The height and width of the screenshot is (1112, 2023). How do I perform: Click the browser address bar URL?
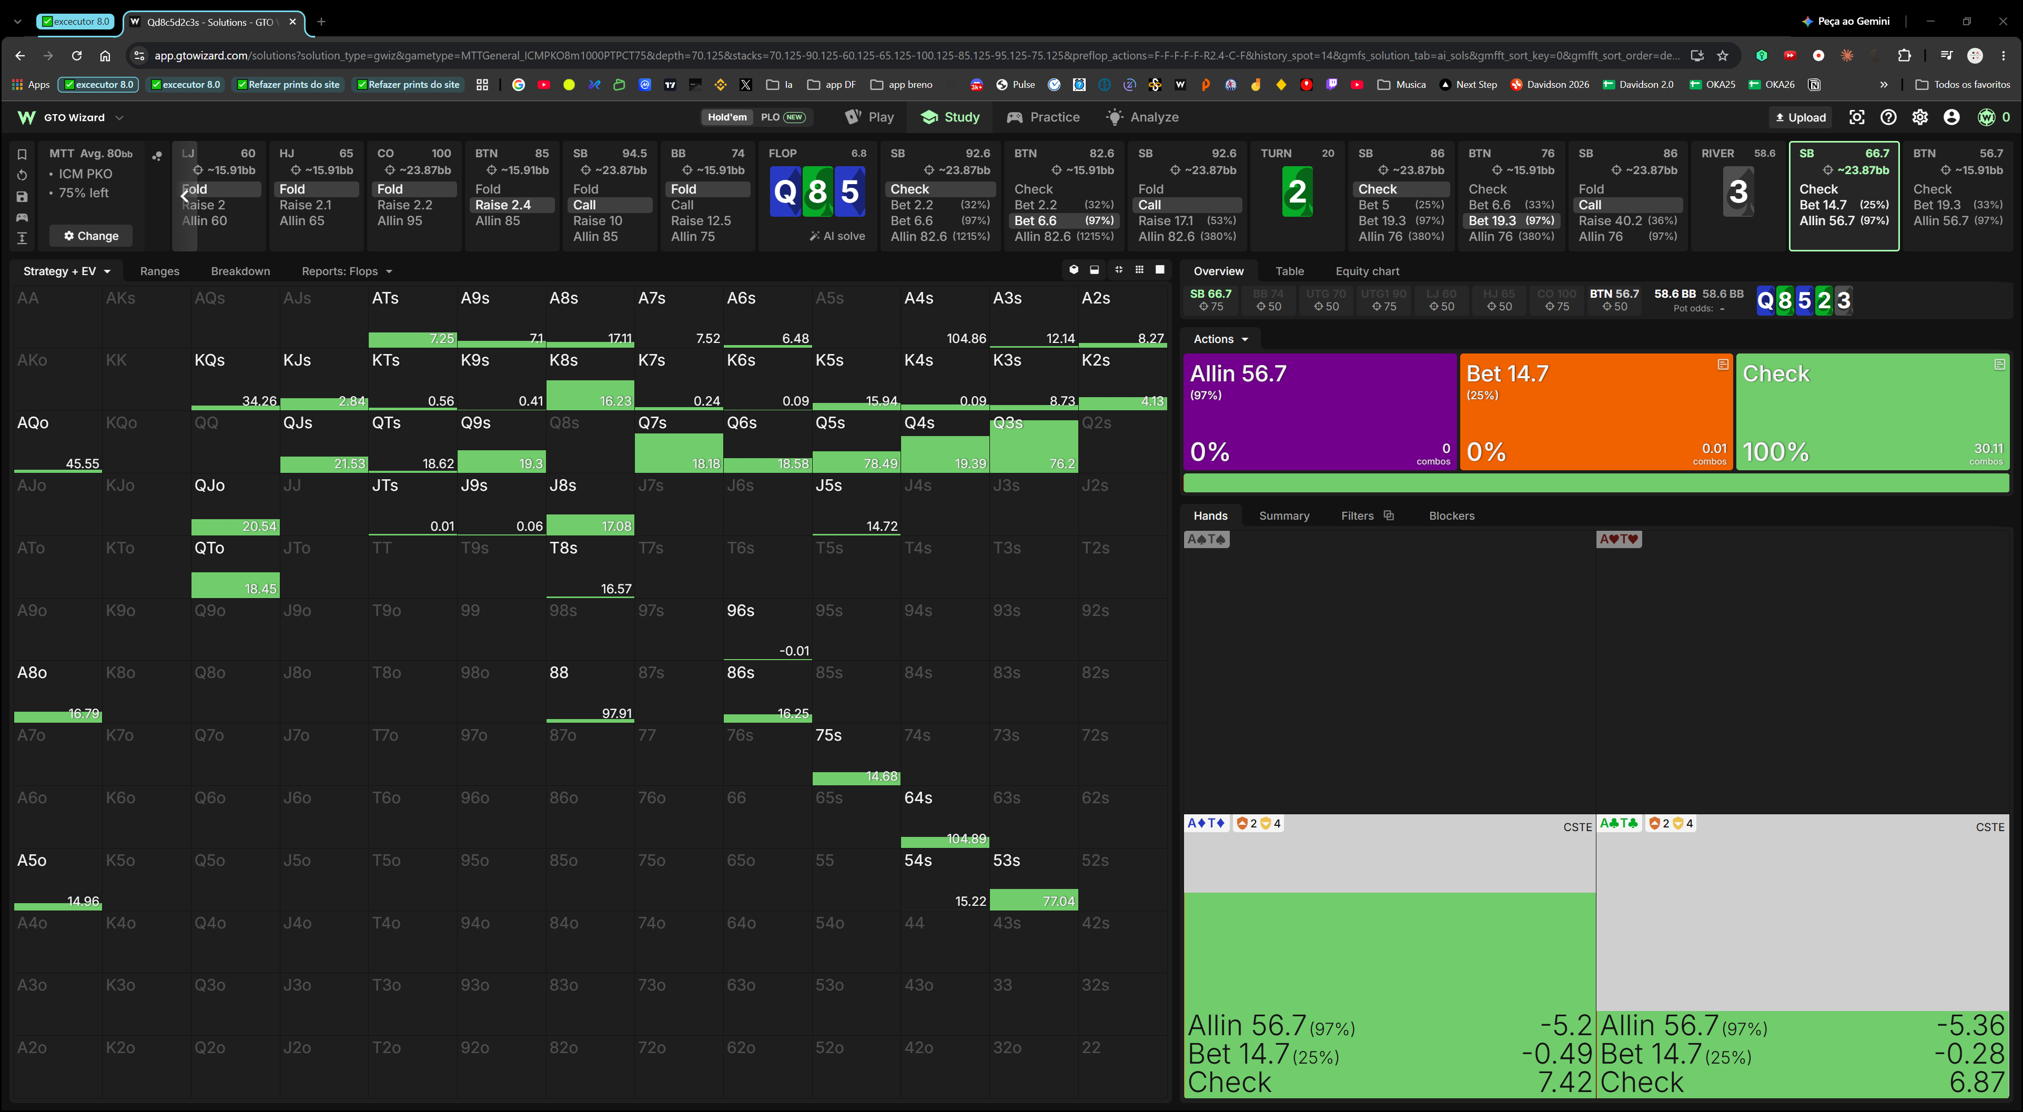click(916, 56)
